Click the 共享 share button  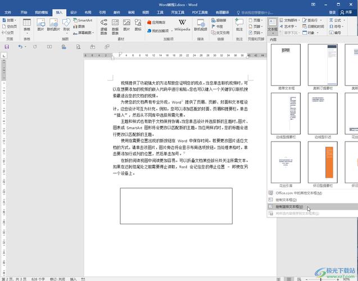348,12
